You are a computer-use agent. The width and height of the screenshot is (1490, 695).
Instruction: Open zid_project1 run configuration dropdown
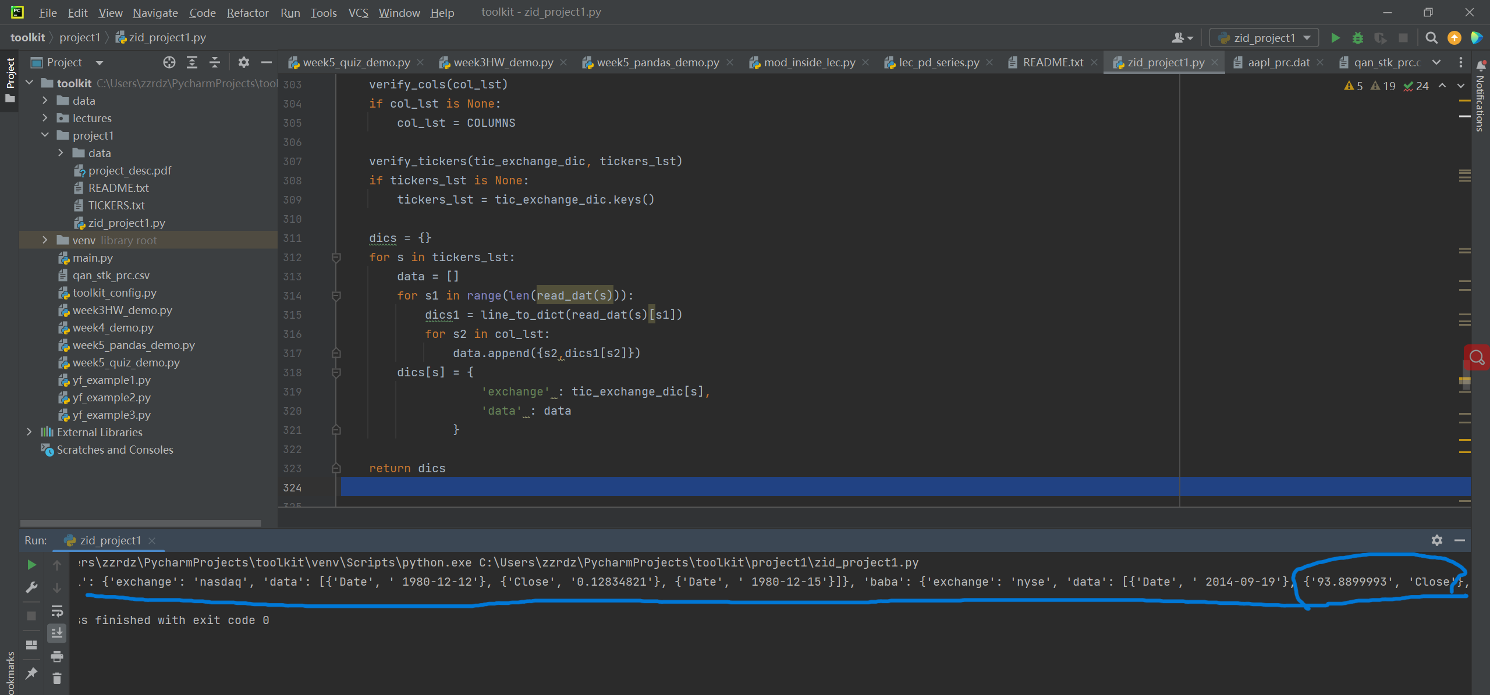coord(1264,38)
